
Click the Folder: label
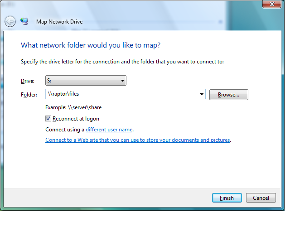[29, 95]
